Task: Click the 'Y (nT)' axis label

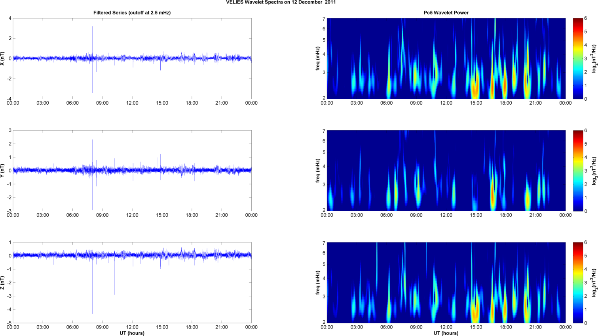Action: 3,171
